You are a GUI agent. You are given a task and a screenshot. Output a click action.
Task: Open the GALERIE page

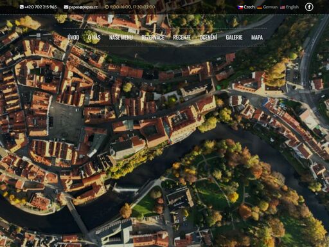pos(234,37)
